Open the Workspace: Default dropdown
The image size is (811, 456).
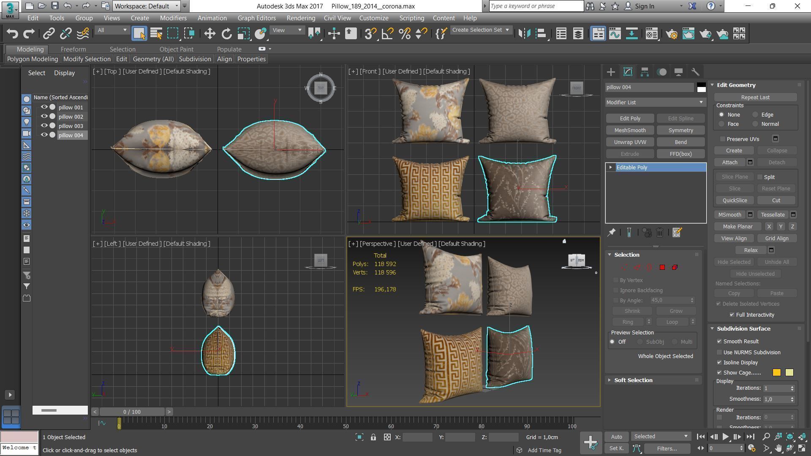click(147, 6)
